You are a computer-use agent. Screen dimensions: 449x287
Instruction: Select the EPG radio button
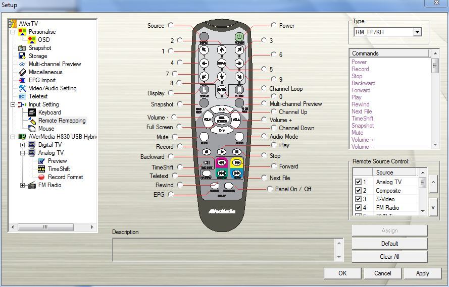point(171,194)
